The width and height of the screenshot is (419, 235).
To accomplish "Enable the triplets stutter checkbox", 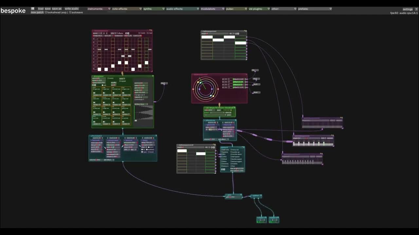I will point(231,164).
